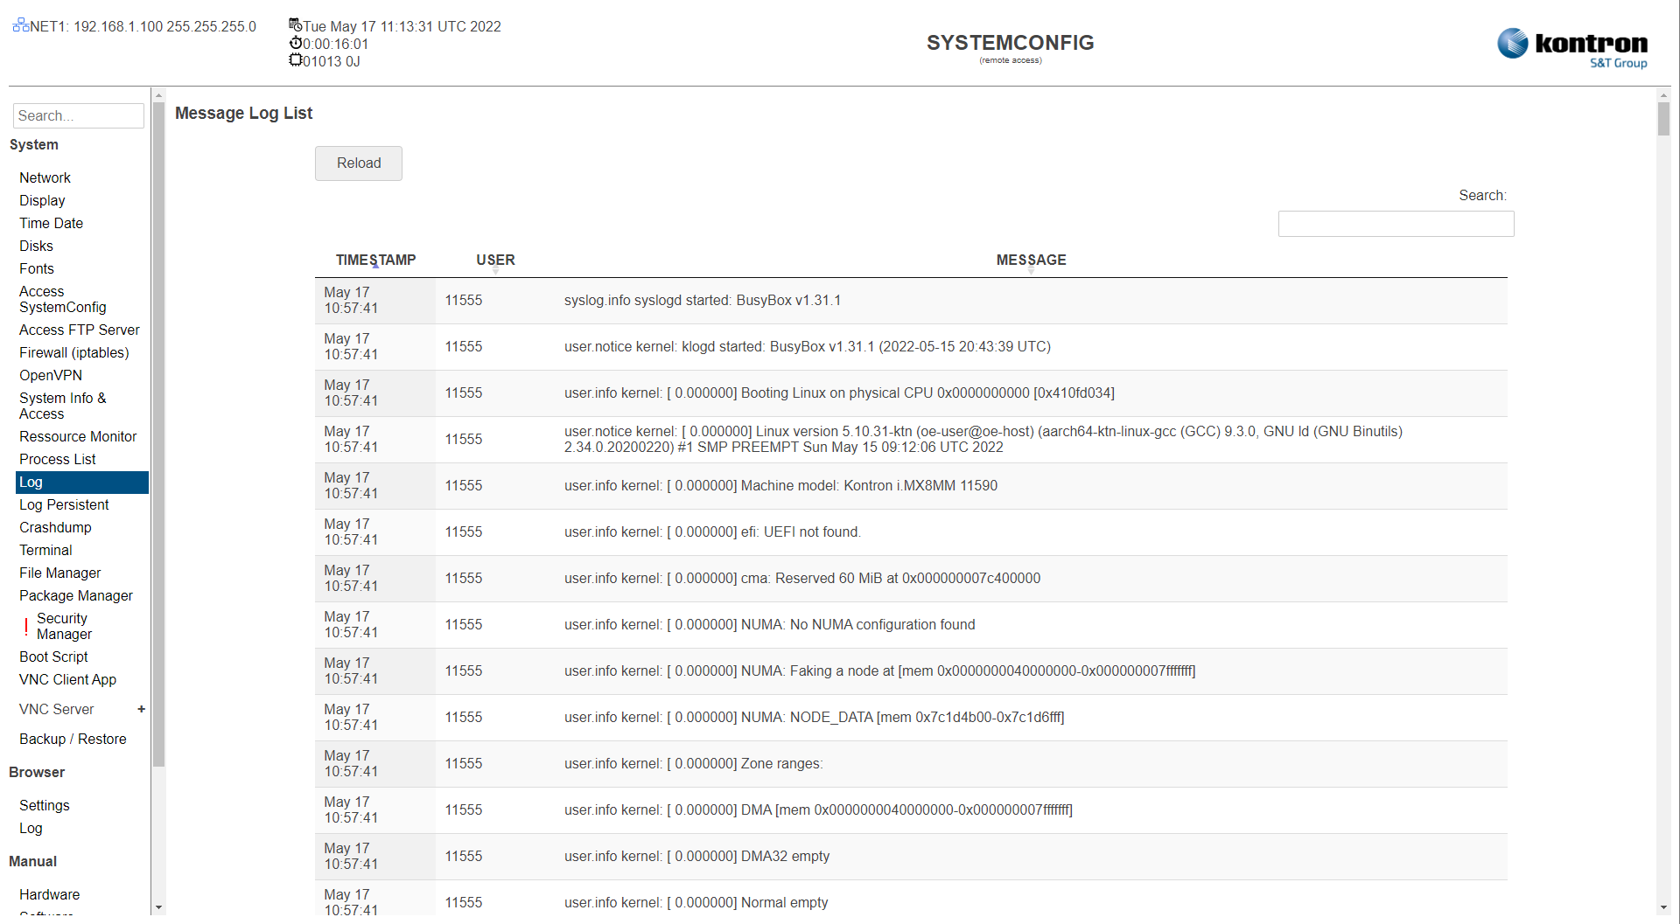
Task: Click the CPU power consumption icon
Action: (x=295, y=59)
